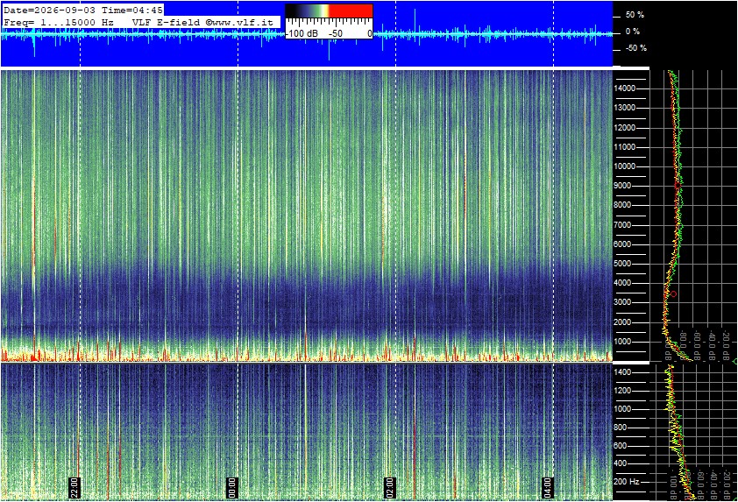Select the 02:00 time marker
738x502 pixels.
click(390, 487)
